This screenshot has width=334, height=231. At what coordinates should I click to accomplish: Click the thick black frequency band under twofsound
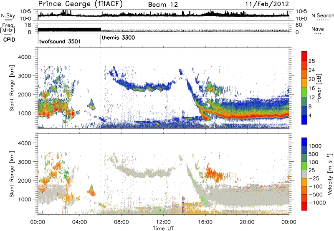(69, 30)
